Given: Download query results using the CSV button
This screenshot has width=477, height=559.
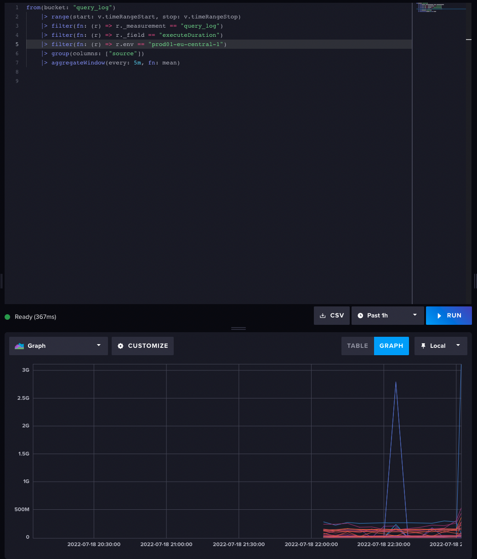Looking at the screenshot, I should click(331, 315).
